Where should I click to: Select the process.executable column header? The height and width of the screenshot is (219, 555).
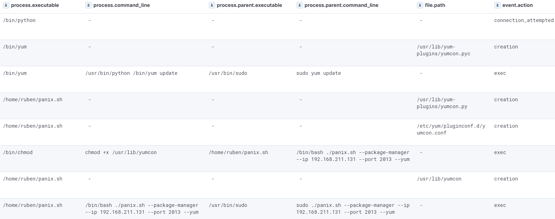point(35,5)
